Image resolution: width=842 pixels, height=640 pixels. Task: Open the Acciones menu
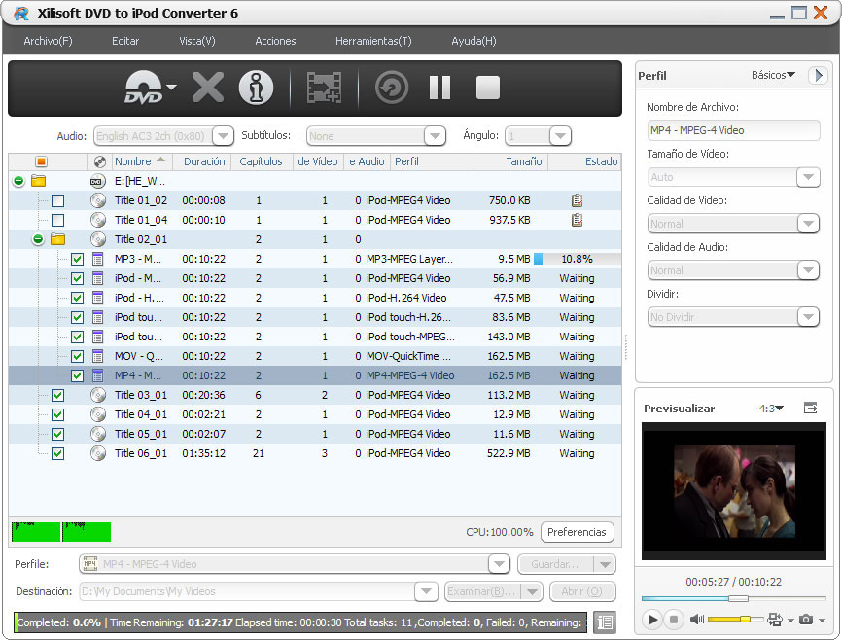pos(275,41)
